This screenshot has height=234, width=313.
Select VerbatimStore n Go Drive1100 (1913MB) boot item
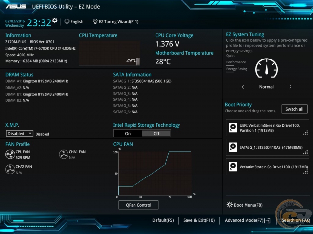[268, 167]
